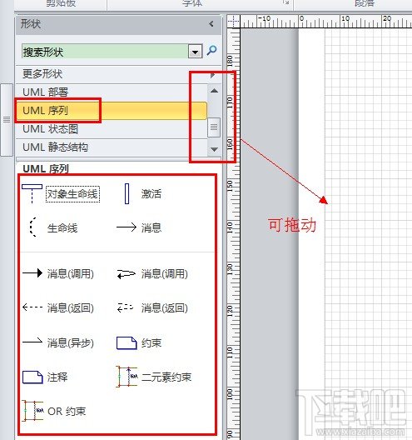The width and height of the screenshot is (412, 440).
Task: Click the 对象生命线 label text
Action: 72,193
